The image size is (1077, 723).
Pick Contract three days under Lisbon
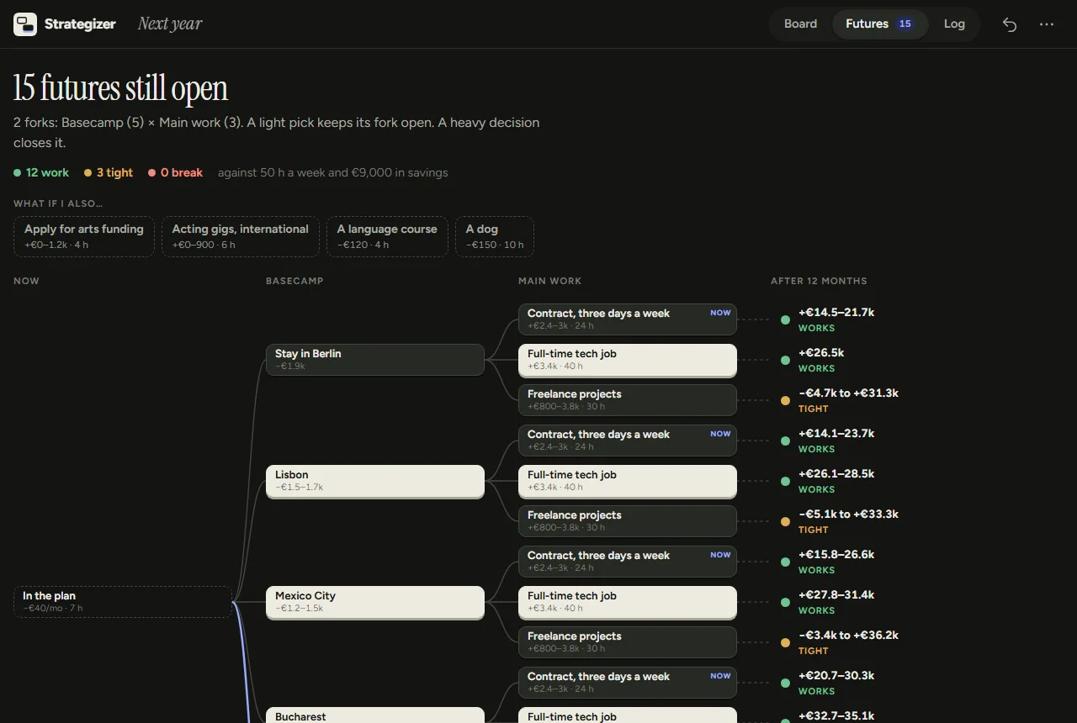point(628,441)
